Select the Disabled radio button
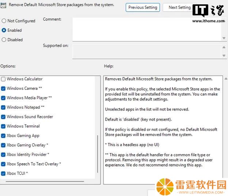Image resolution: width=228 pixels, height=196 pixels. click(x=4, y=40)
